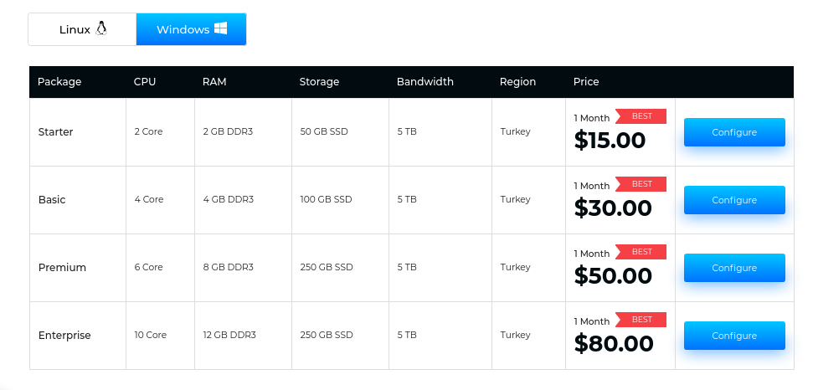
Task: Click the Enterprise row 1 Month label
Action: [x=592, y=321]
